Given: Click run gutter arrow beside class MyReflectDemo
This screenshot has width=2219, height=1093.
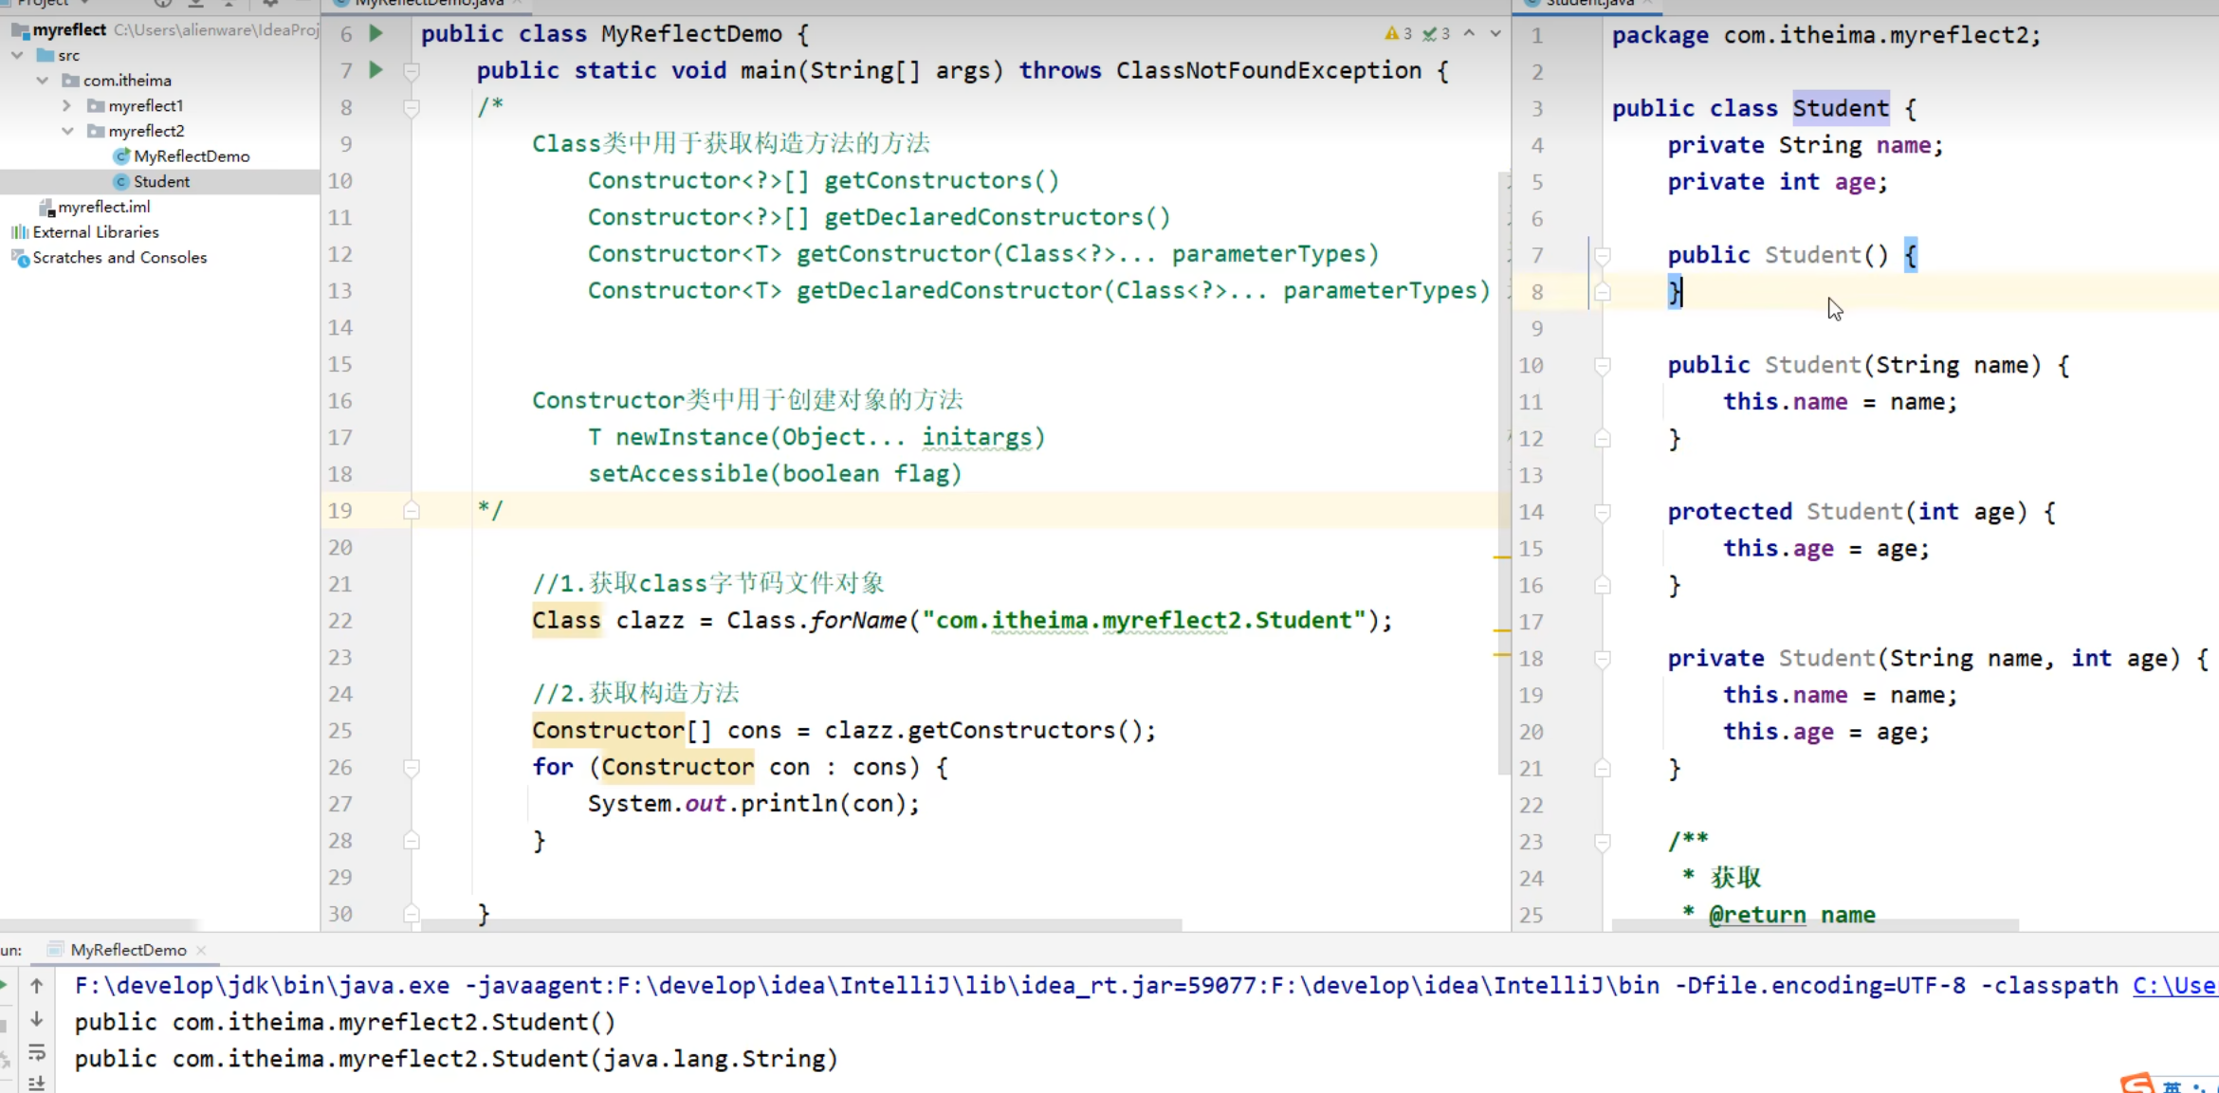Looking at the screenshot, I should coord(376,34).
